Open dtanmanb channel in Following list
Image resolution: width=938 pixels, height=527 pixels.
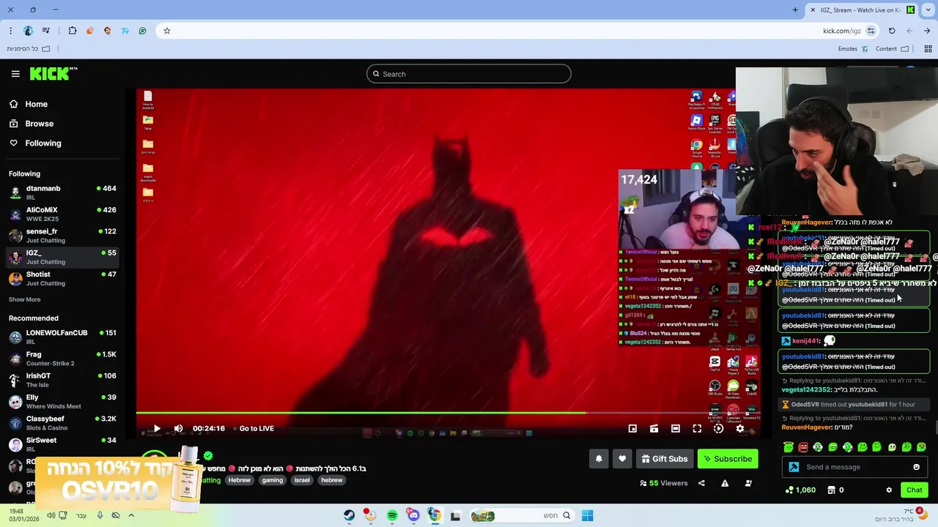(x=62, y=193)
